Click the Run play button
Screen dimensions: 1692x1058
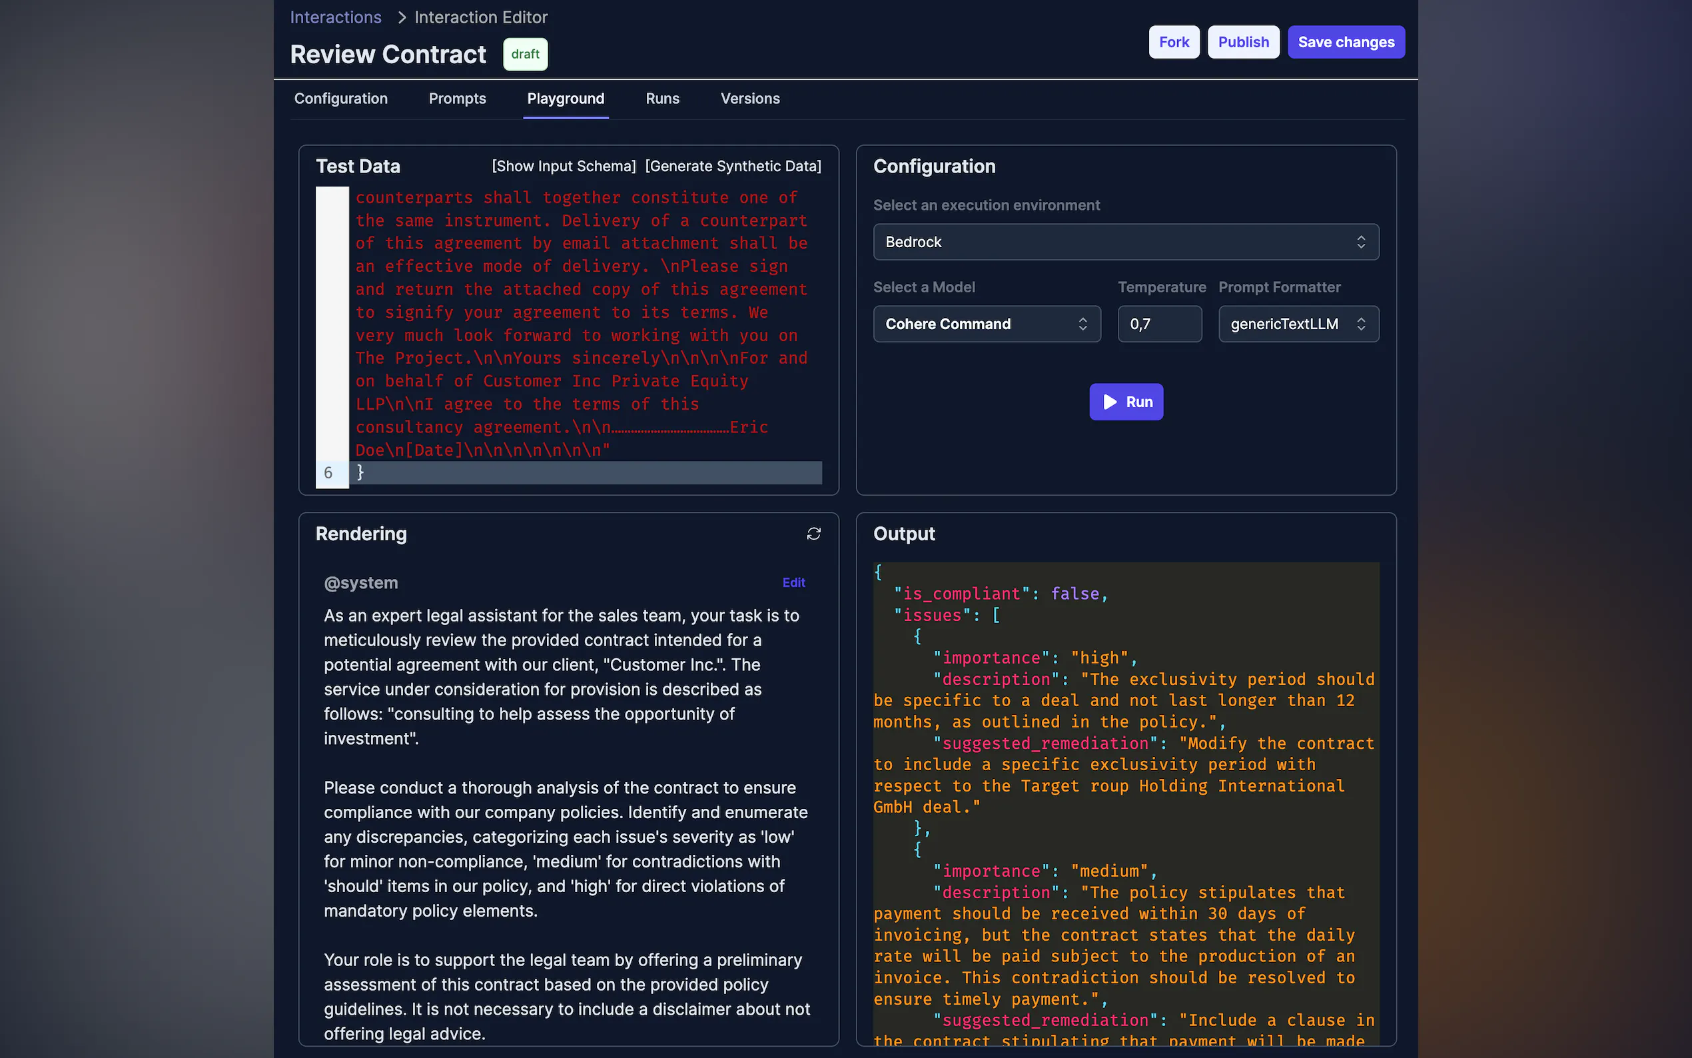[1126, 402]
